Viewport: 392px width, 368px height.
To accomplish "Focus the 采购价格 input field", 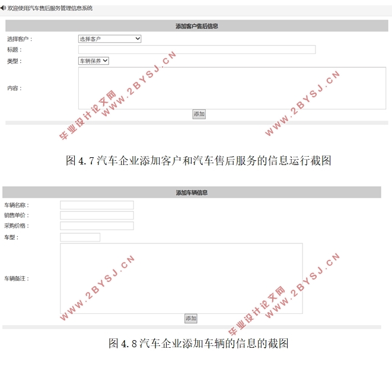I will click(x=97, y=226).
